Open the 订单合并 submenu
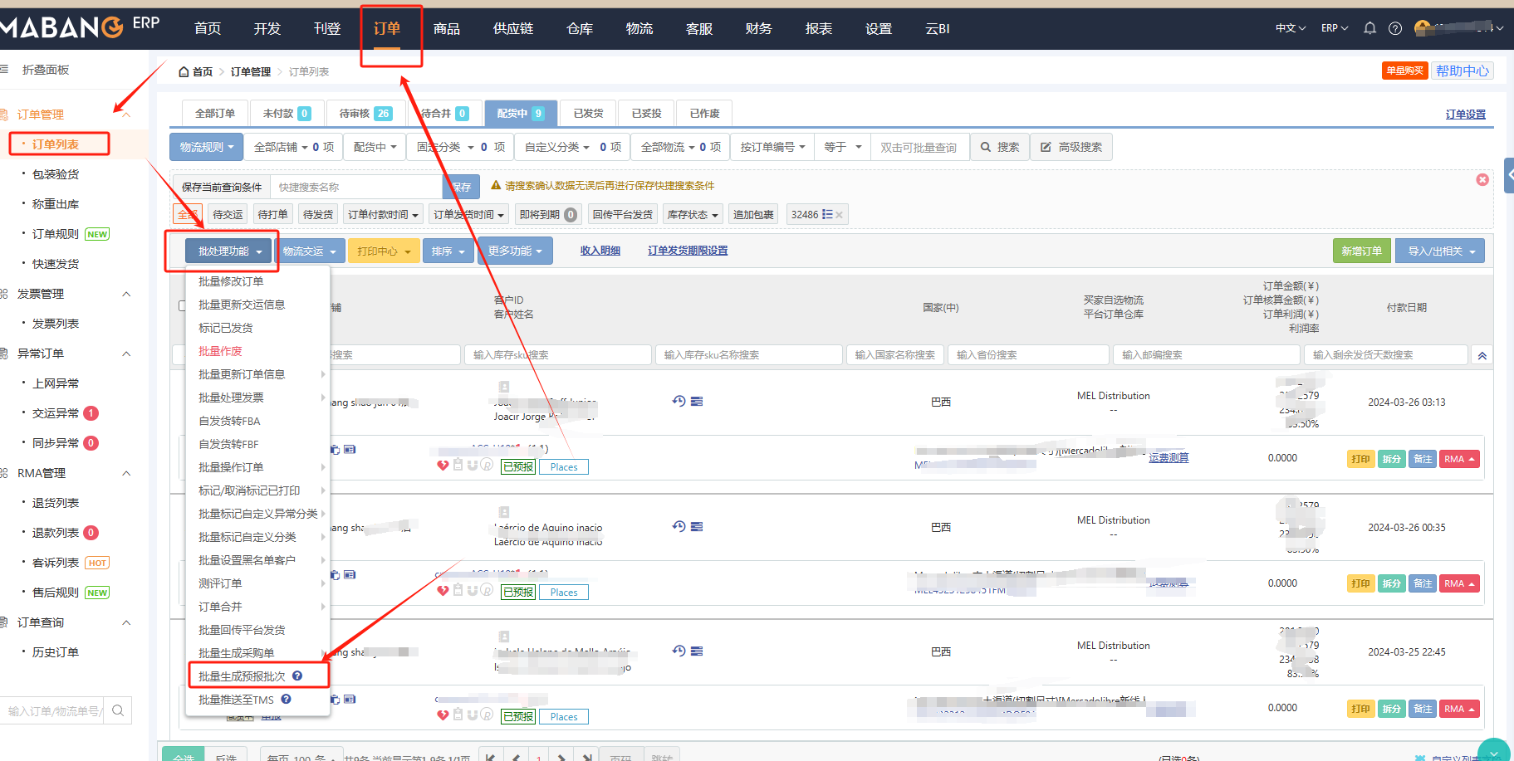The height and width of the screenshot is (761, 1514). point(257,607)
